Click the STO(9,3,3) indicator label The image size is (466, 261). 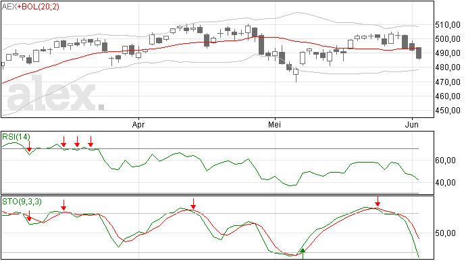22,202
